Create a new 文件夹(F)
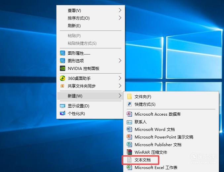The width and height of the screenshot is (224, 172). (x=171, y=97)
